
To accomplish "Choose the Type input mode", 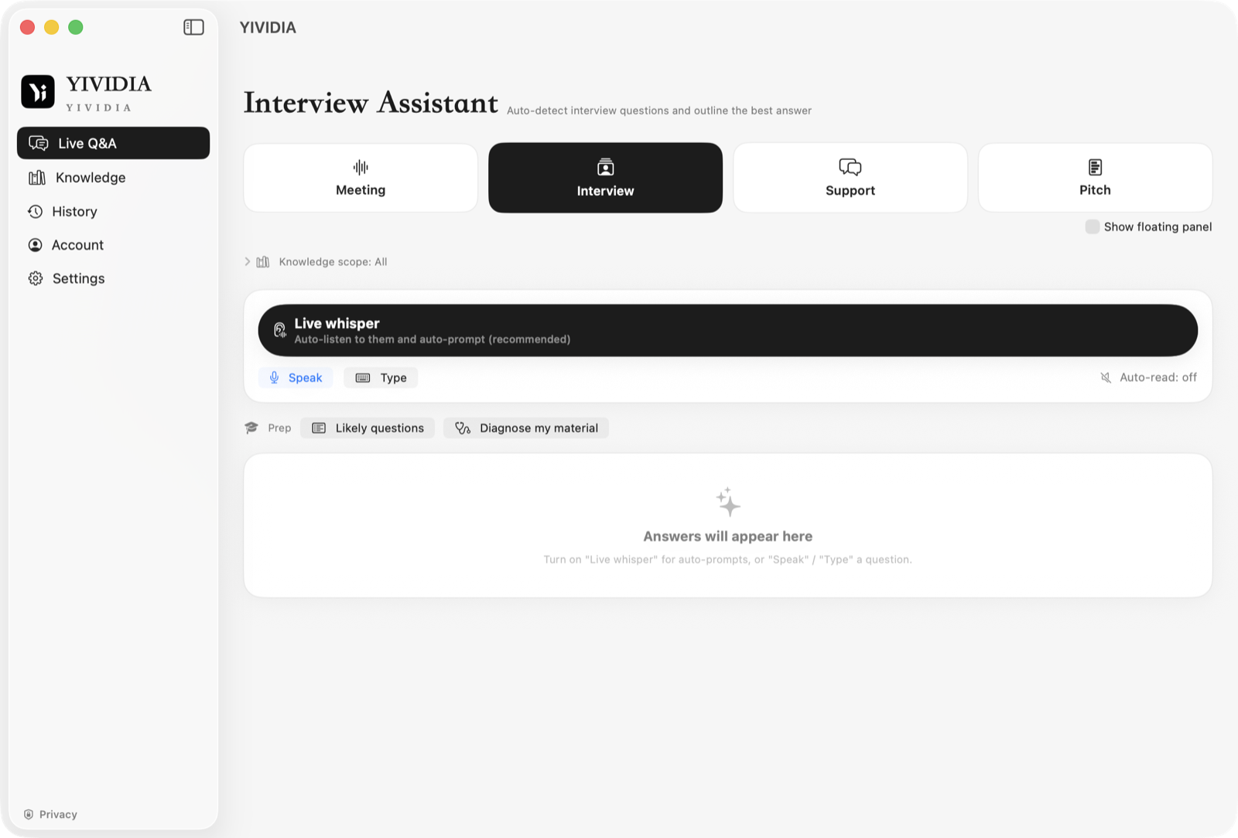I will [x=381, y=377].
